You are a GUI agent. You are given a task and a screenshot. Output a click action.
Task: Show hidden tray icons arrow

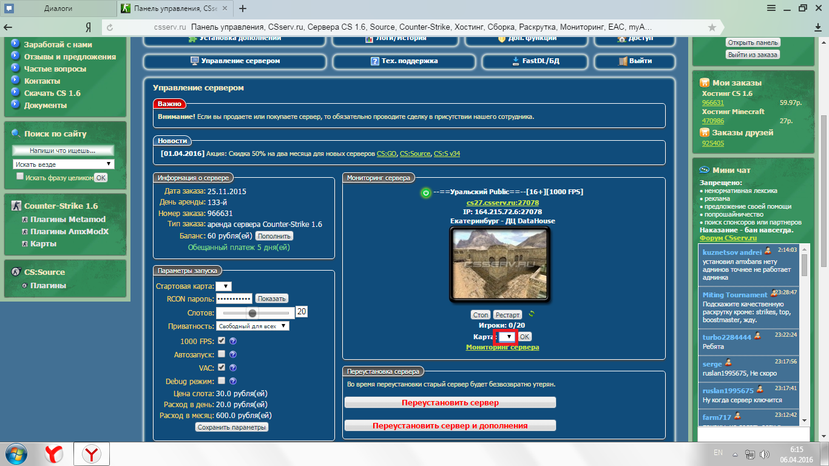click(x=734, y=454)
